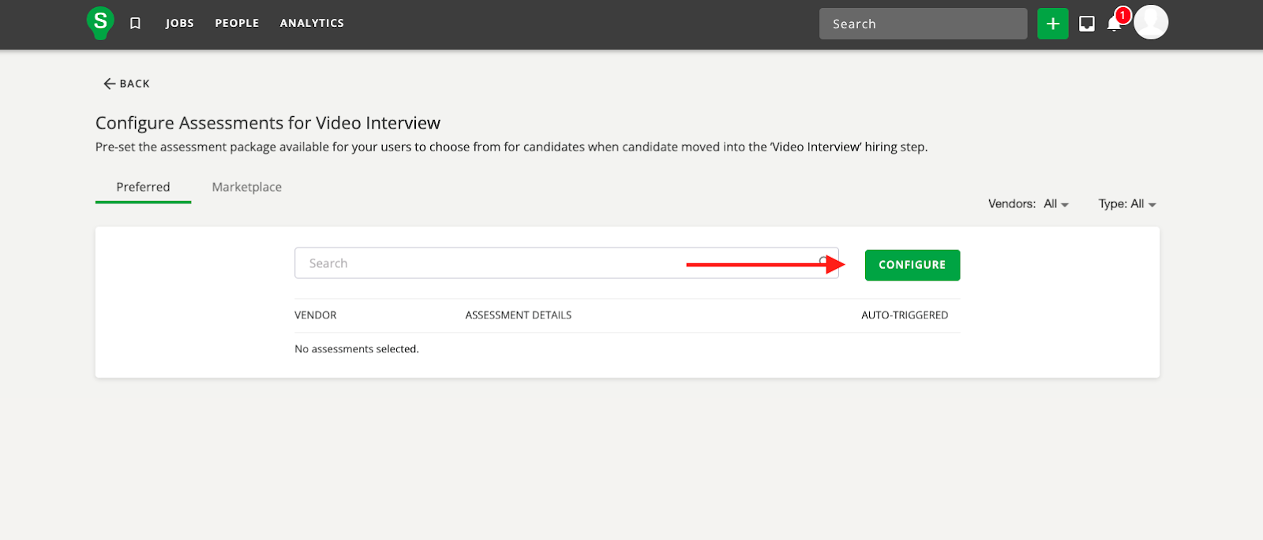Open the bookmark icon in navbar
Screen dimensions: 1263x540
(x=135, y=24)
